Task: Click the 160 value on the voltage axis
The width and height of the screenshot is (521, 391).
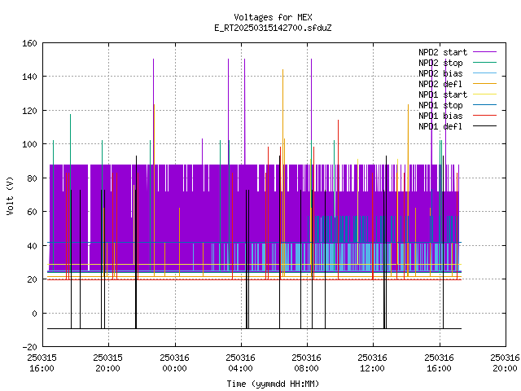Action: click(x=29, y=43)
